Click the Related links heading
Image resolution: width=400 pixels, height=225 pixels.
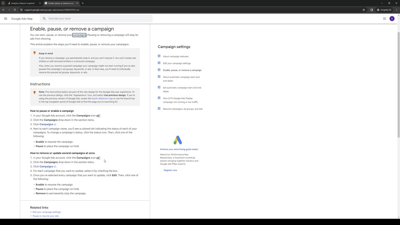pyautogui.click(x=39, y=207)
